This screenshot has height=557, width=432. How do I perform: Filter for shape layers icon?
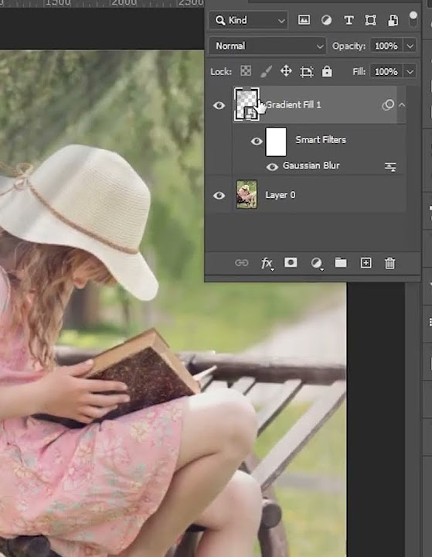point(371,20)
